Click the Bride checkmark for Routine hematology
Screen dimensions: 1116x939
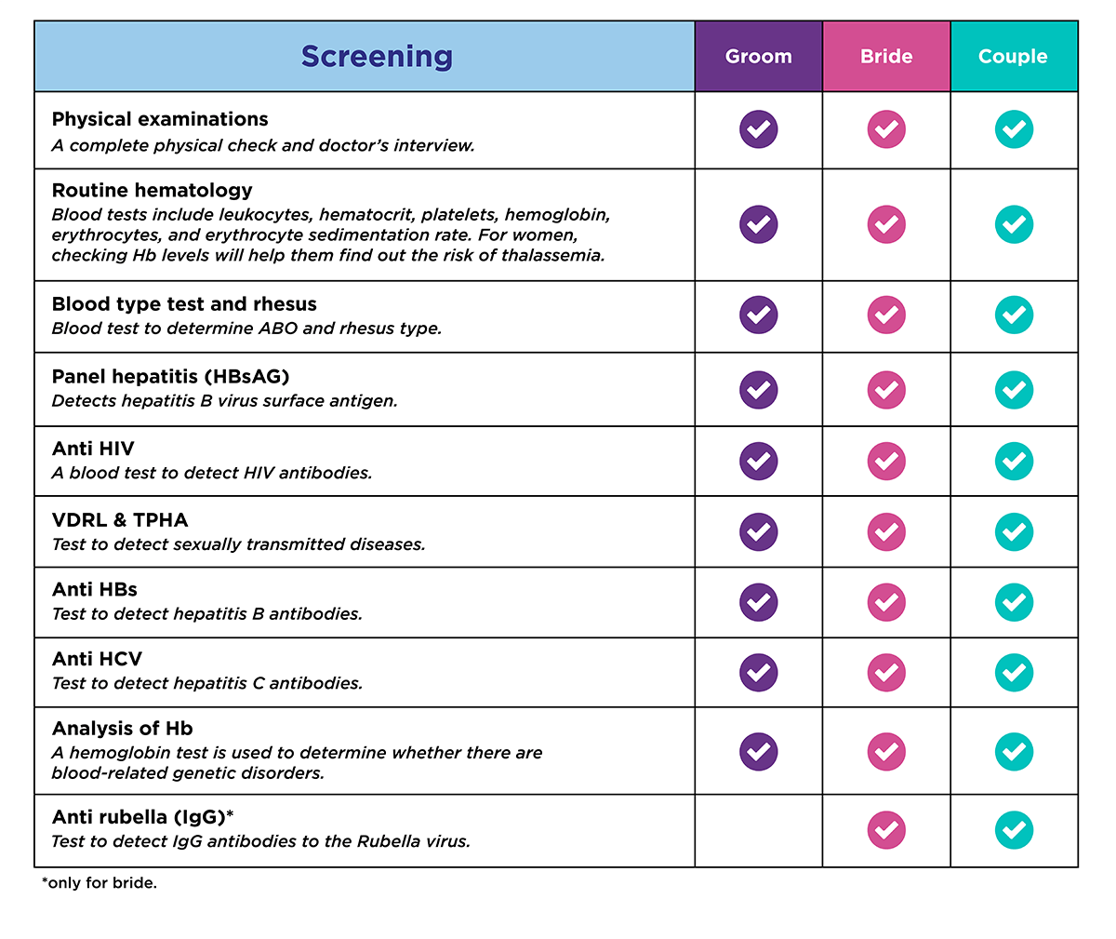(x=886, y=224)
